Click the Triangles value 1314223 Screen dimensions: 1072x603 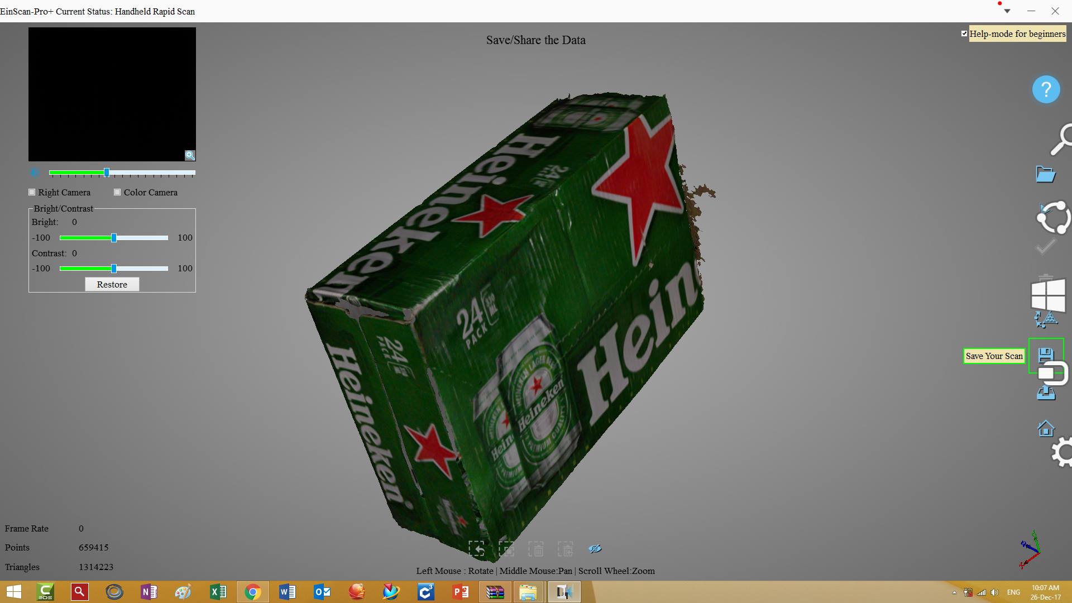96,567
